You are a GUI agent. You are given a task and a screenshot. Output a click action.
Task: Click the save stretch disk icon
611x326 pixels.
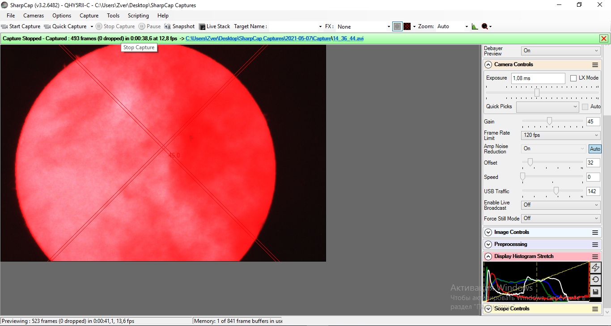click(595, 292)
